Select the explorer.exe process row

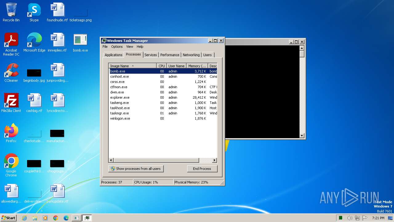pos(163,97)
